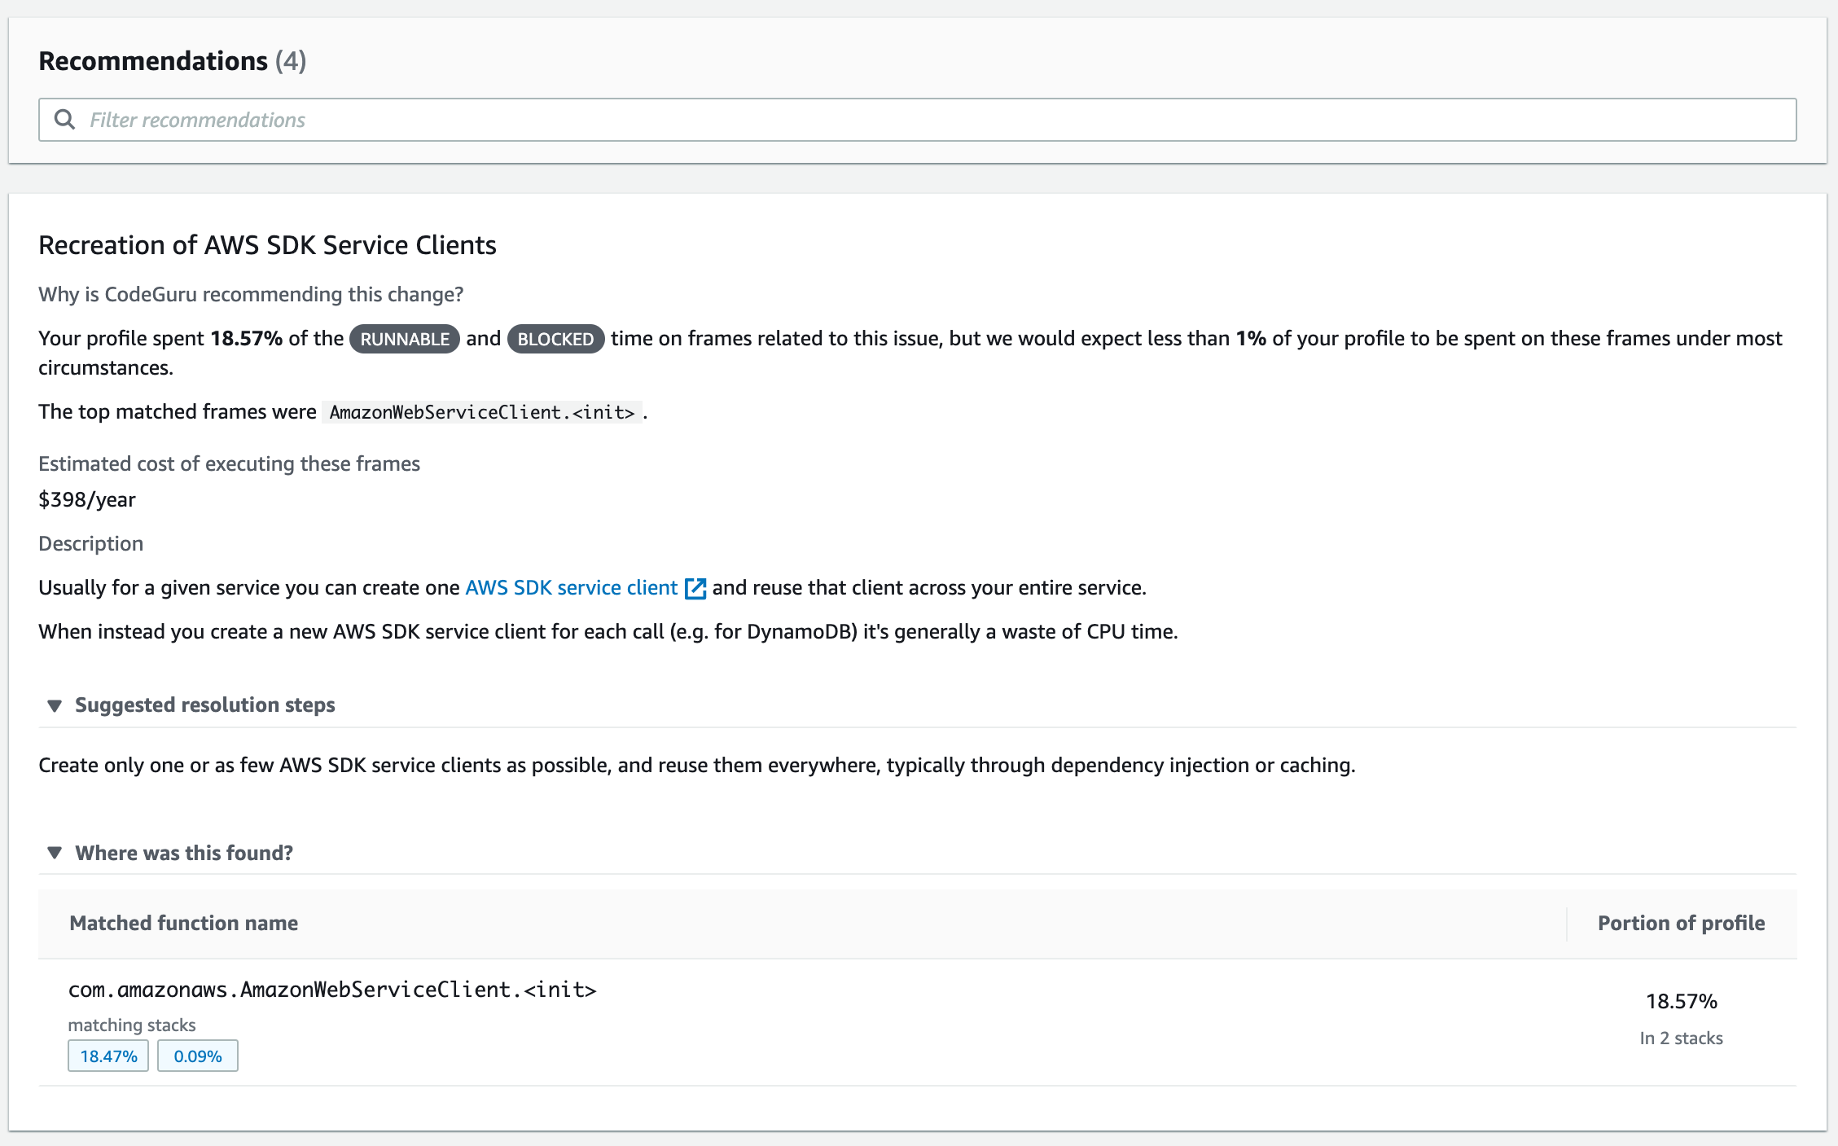The height and width of the screenshot is (1146, 1838).
Task: Click the RUNNABLE state badge
Action: coord(404,339)
